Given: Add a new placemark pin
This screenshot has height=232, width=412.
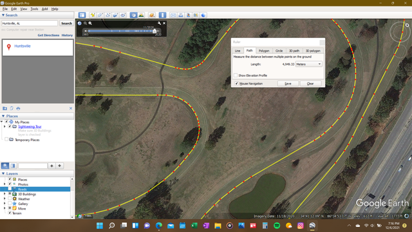Looking at the screenshot, I should coord(93,15).
